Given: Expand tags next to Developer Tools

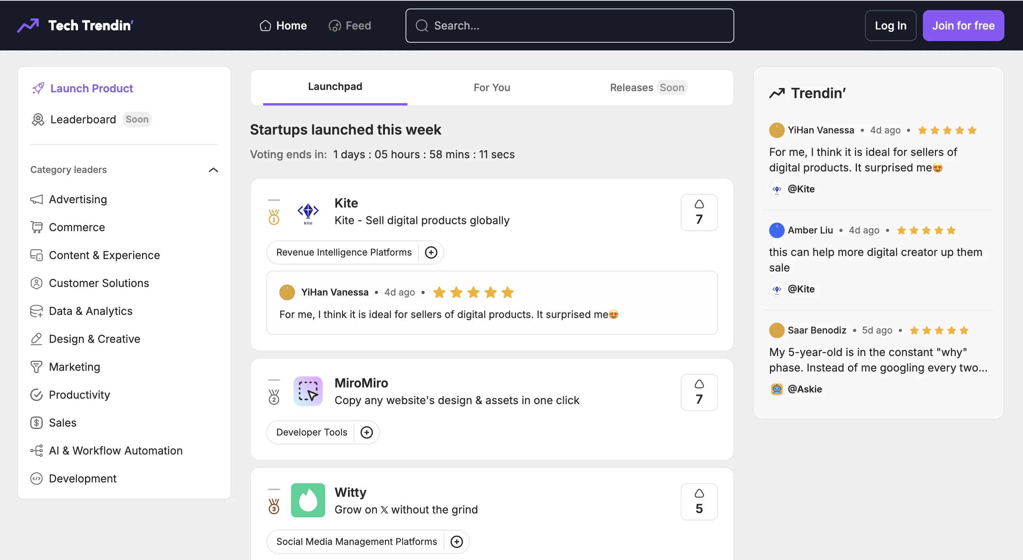Looking at the screenshot, I should 366,432.
